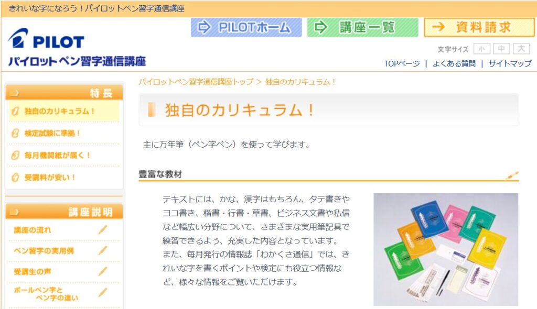Screen dimensions: 537x309
Task: Click the 特長 section header
Action: (64, 92)
